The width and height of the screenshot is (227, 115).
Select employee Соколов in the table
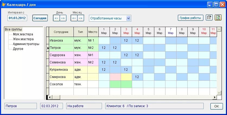pos(61,84)
